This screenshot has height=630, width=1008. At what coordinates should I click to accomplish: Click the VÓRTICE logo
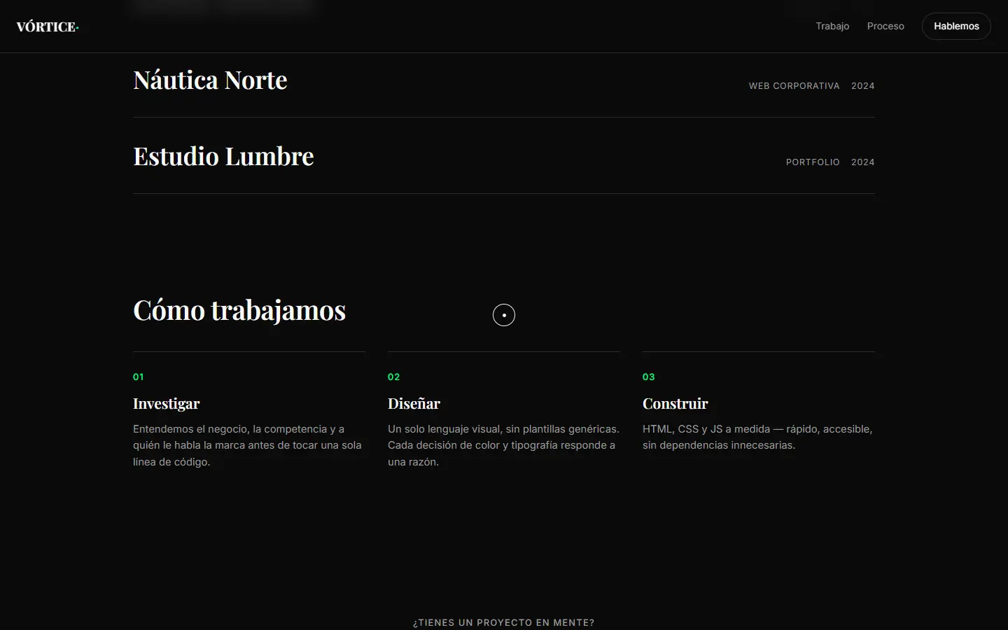click(48, 27)
